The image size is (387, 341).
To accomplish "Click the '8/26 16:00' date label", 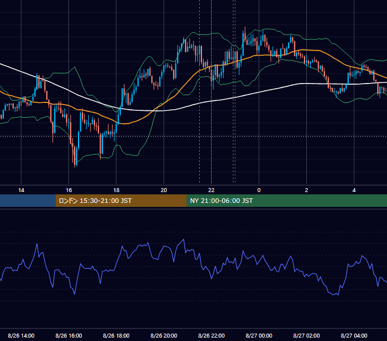I will coord(69,335).
